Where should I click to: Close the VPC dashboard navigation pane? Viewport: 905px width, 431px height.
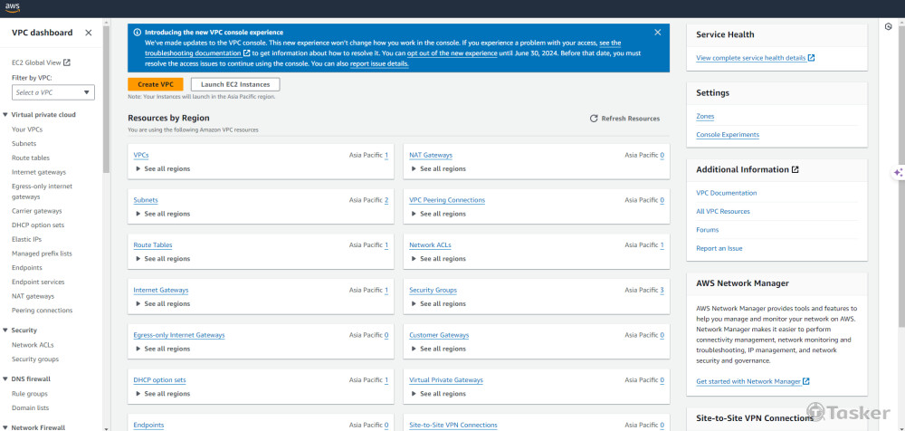coord(89,33)
